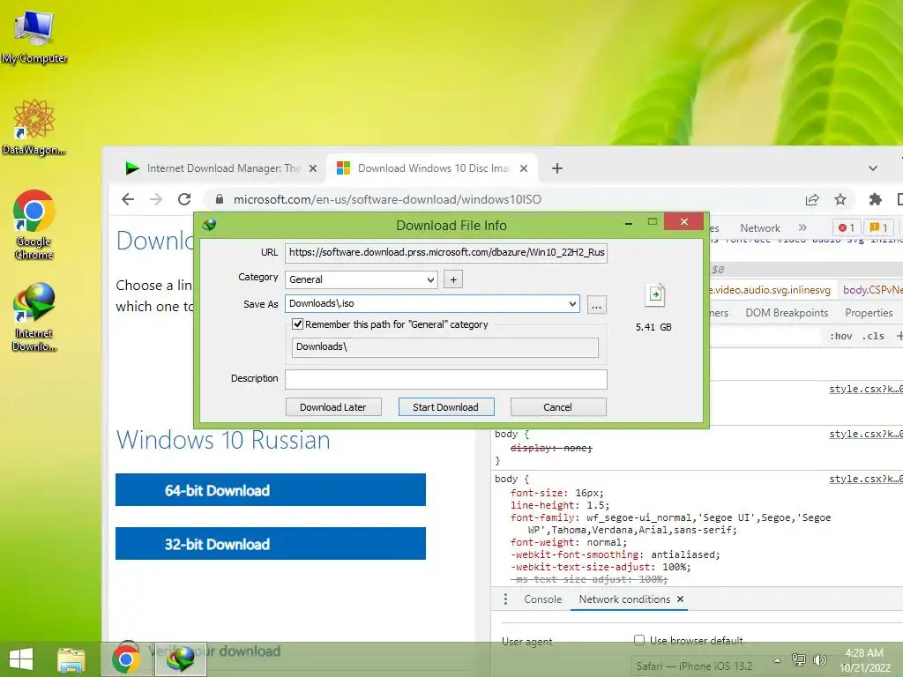
Task: Click Chrome's forward navigation arrow
Action: (x=156, y=199)
